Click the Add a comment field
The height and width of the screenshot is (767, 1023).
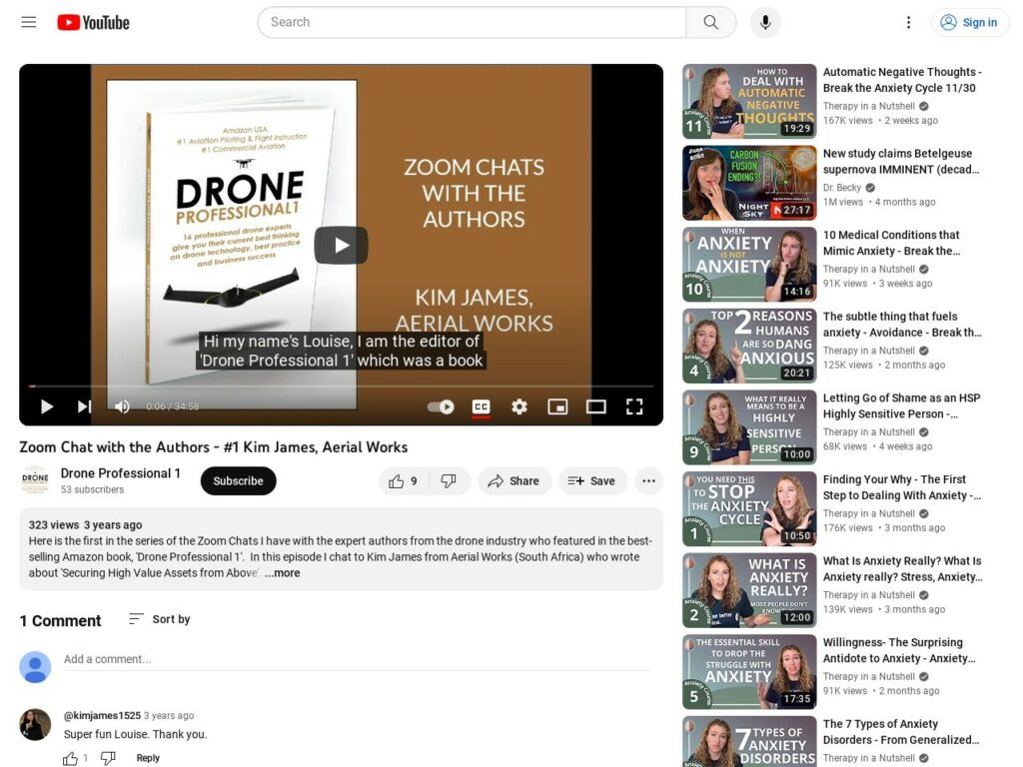coord(357,659)
